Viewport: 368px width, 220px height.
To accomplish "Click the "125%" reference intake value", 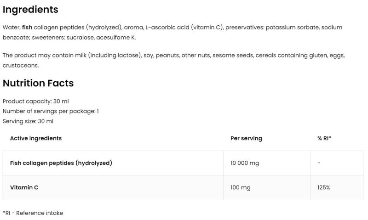I will pos(323,187).
